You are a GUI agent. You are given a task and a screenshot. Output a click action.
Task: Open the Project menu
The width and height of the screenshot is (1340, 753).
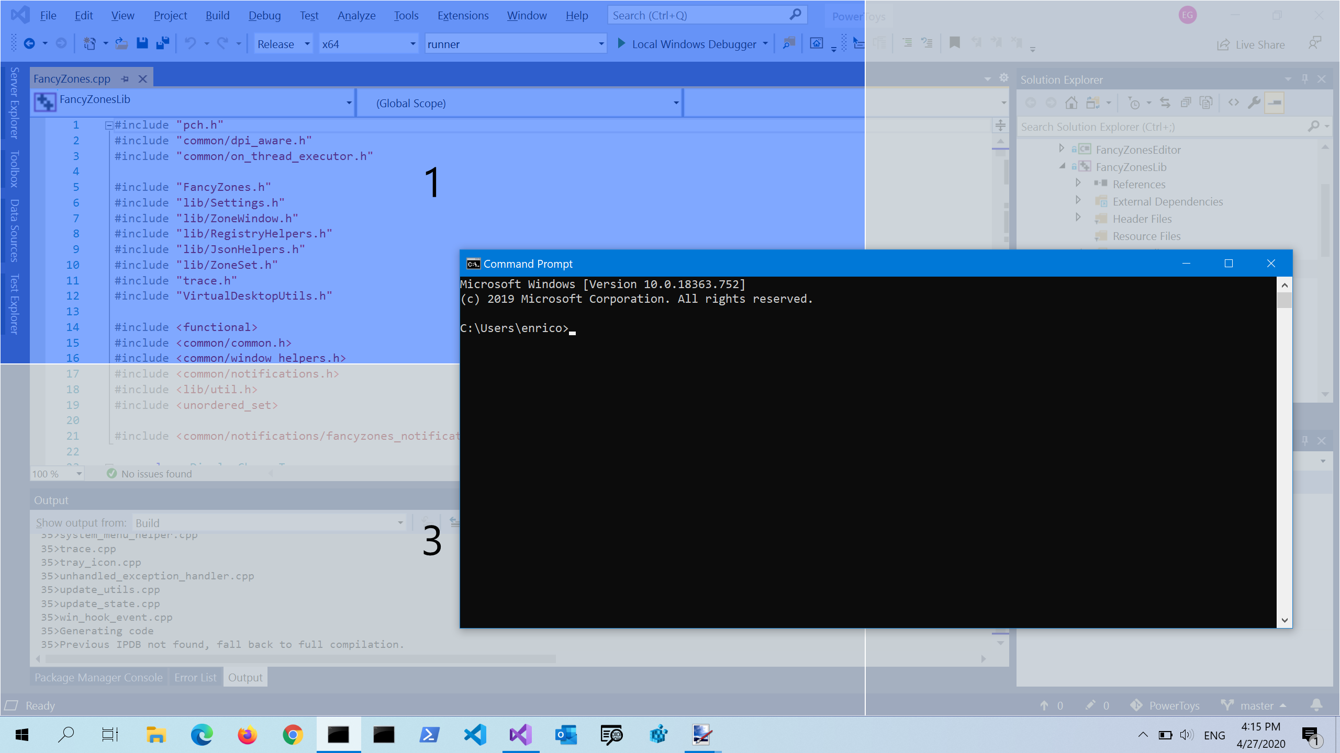pos(170,15)
